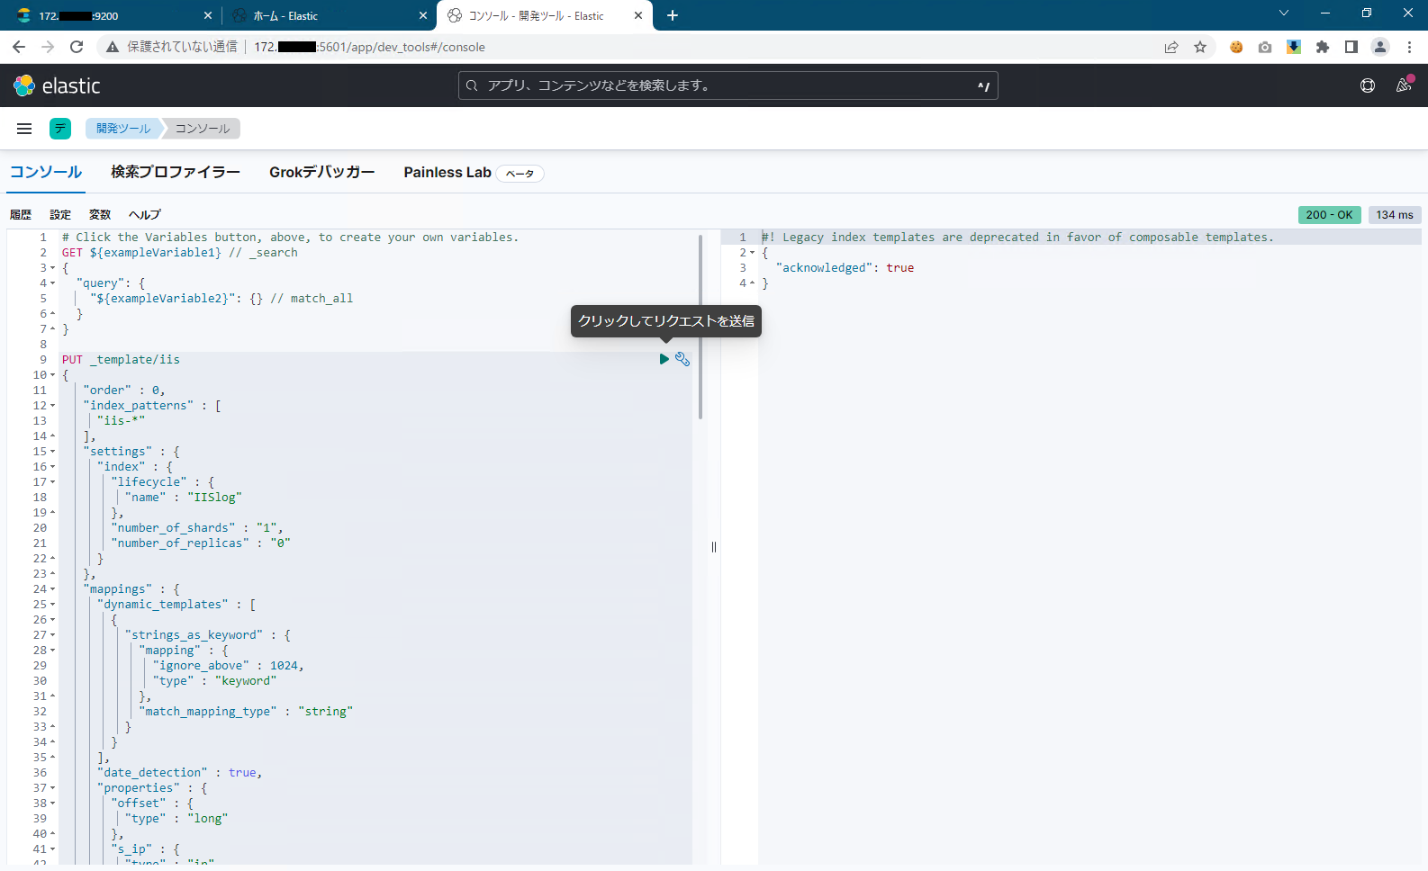Collapse the properties fold at line 37
Viewport: 1428px width, 871px height.
pyautogui.click(x=52, y=788)
